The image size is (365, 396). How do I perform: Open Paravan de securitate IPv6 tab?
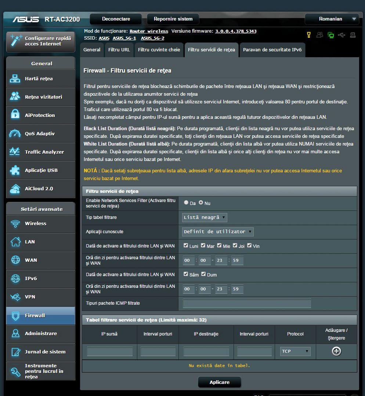[272, 50]
